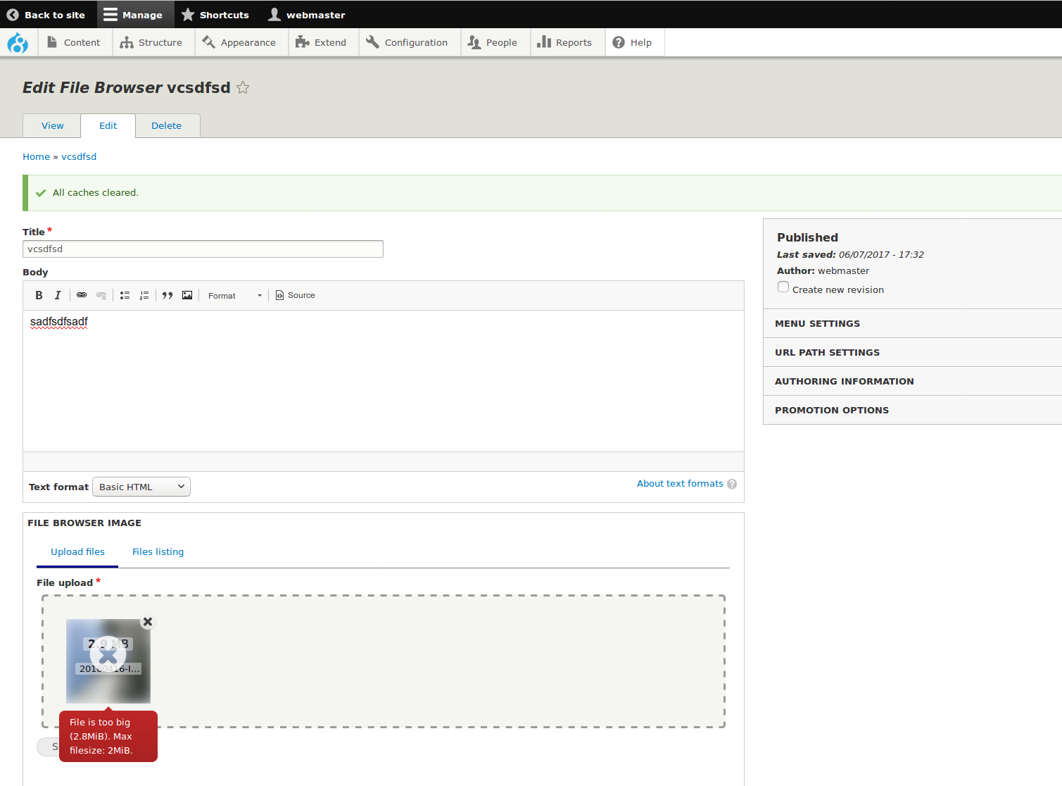Image resolution: width=1062 pixels, height=786 pixels.
Task: Remove the uploaded file with the X icon
Action: coord(147,622)
